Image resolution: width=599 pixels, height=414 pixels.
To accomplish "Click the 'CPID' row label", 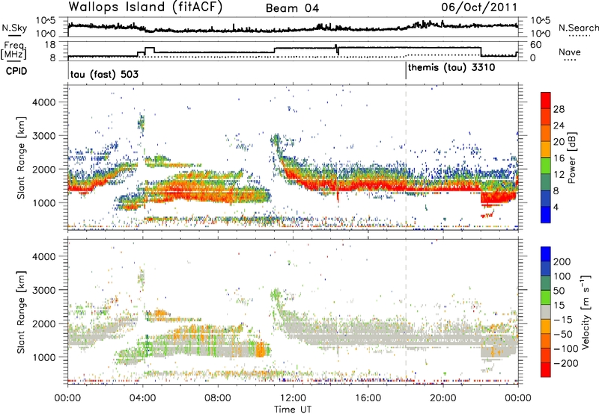I will pyautogui.click(x=16, y=71).
